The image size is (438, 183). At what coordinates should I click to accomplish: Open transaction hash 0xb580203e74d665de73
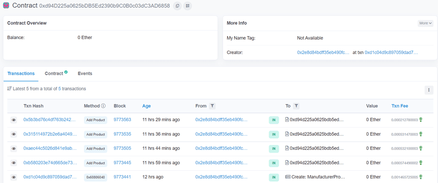click(50, 163)
